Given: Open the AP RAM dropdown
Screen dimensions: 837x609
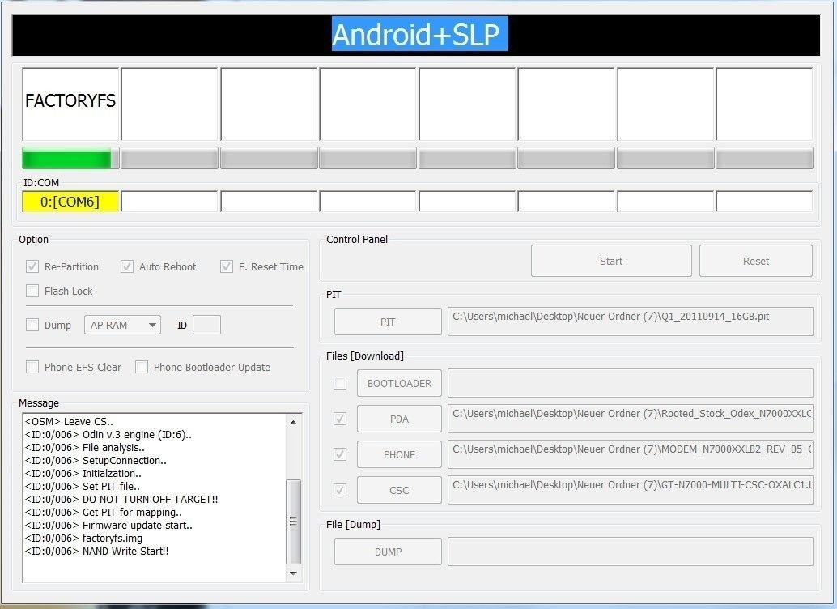Looking at the screenshot, I should pyautogui.click(x=123, y=325).
